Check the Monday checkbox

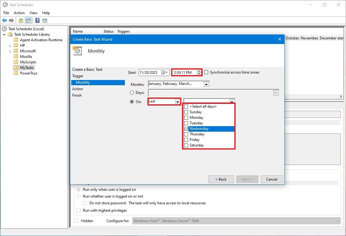(x=186, y=118)
